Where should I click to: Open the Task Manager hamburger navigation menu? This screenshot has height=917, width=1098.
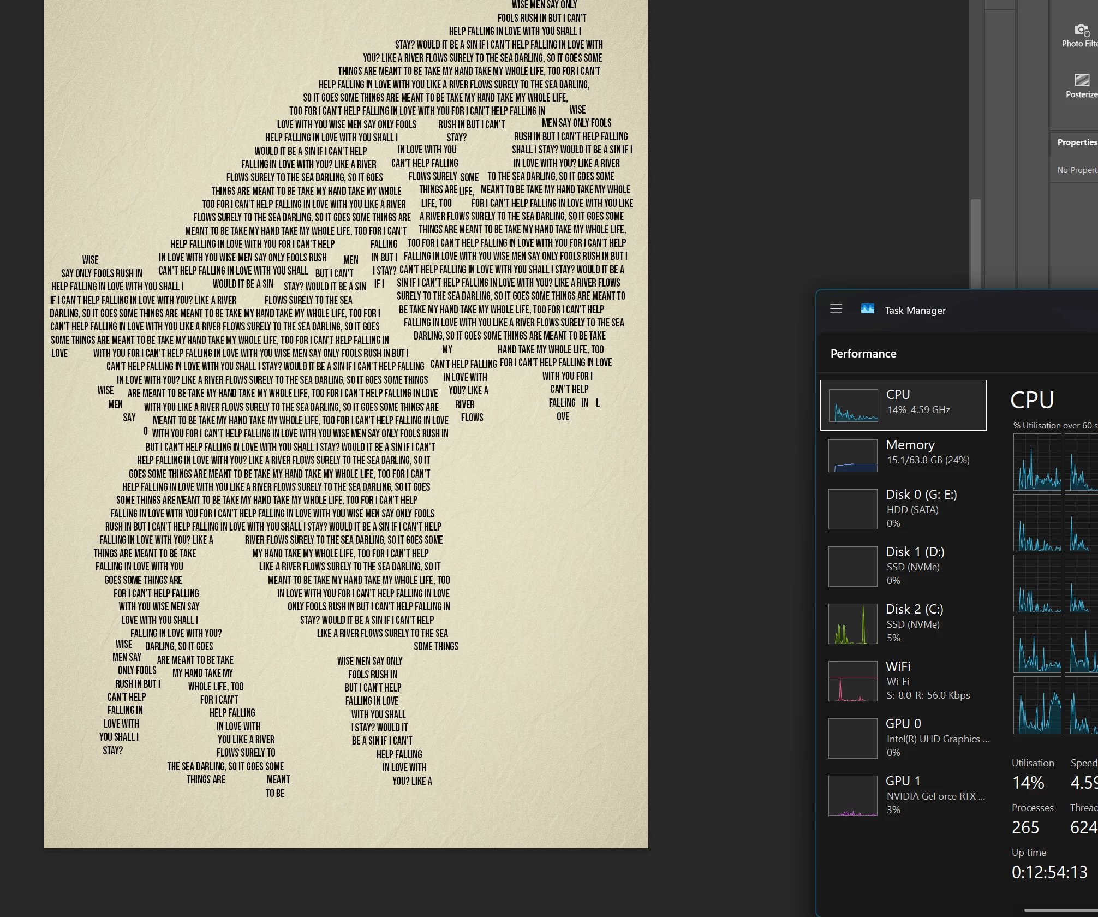(x=836, y=309)
